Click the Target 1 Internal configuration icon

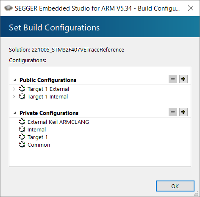pyautogui.click(x=22, y=96)
